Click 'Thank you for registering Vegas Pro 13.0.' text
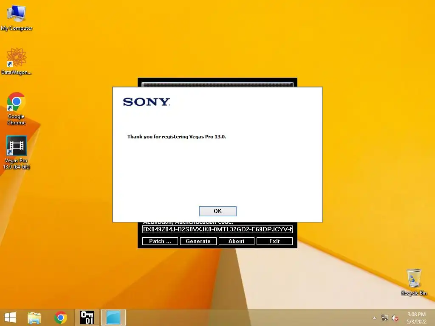The image size is (435, 326). point(177,137)
